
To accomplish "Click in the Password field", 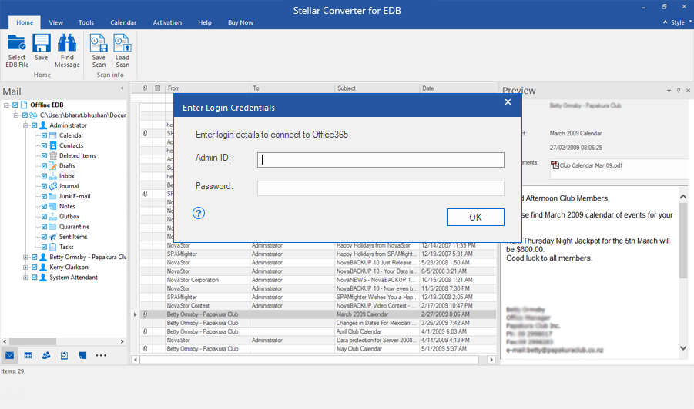I will coord(381,188).
